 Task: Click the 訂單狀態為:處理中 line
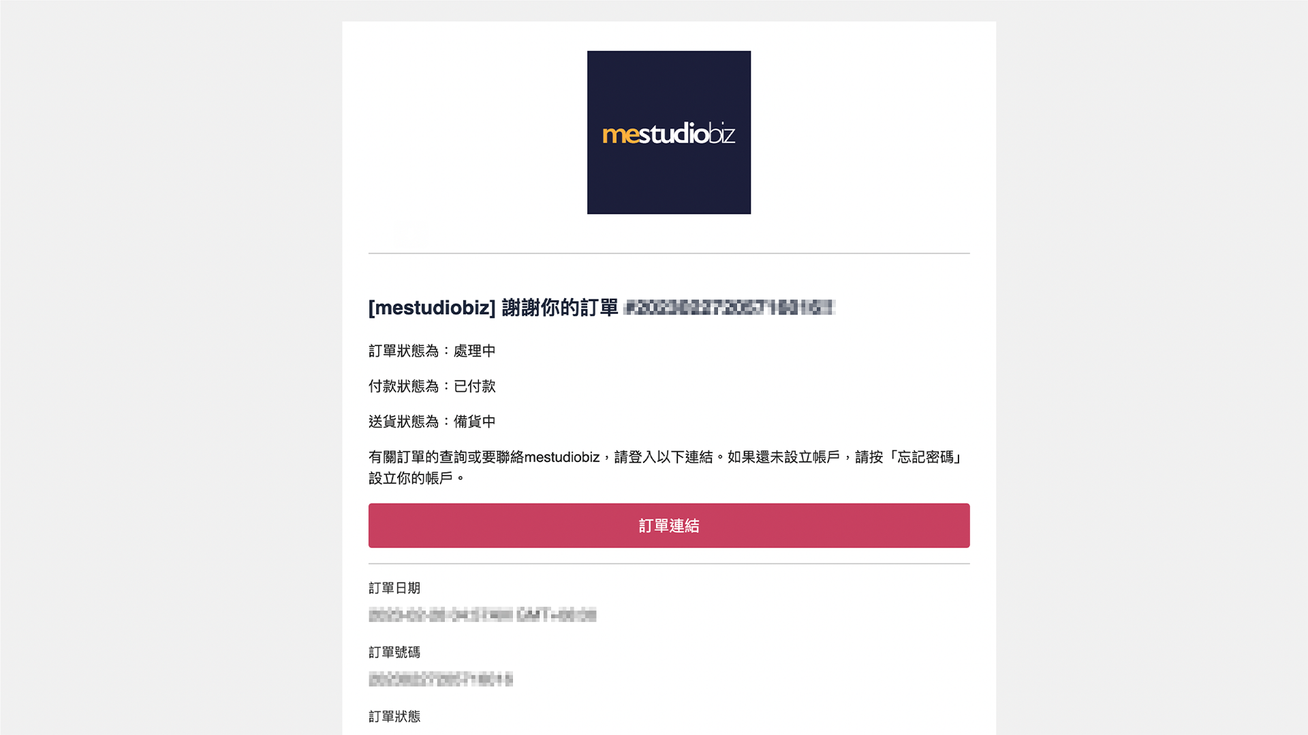[x=432, y=351]
